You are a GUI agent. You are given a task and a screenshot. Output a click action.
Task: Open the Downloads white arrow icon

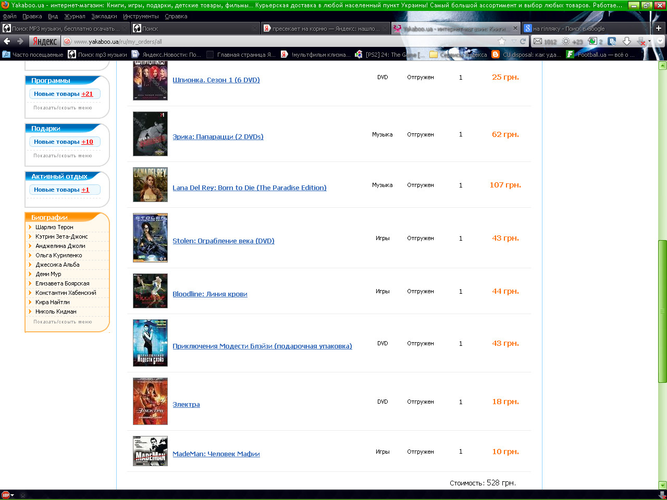627,41
